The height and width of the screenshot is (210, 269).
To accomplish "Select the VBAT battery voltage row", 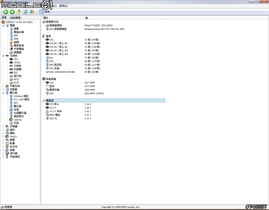I will click(x=103, y=115).
